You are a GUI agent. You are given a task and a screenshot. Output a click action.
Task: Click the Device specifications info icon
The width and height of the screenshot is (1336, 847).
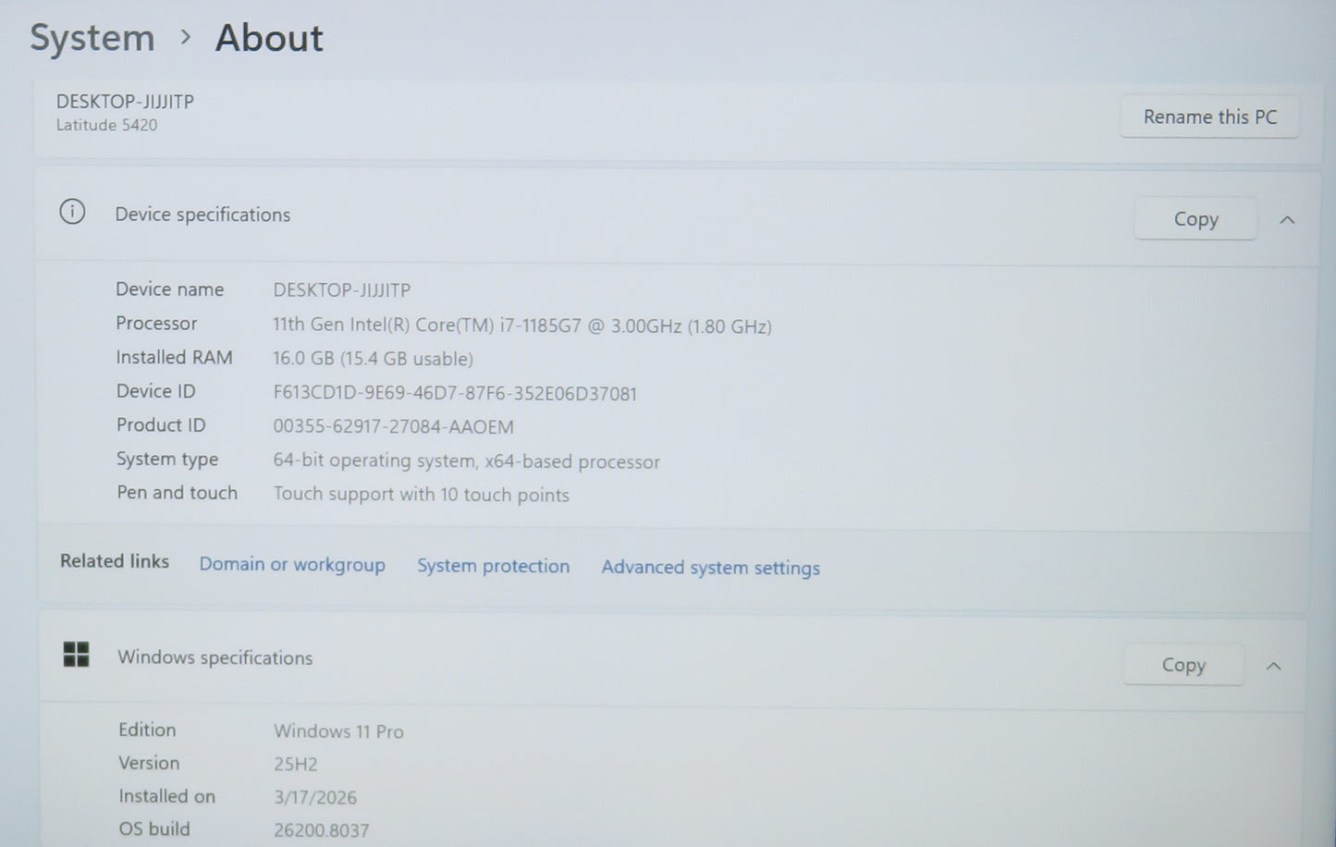tap(72, 213)
